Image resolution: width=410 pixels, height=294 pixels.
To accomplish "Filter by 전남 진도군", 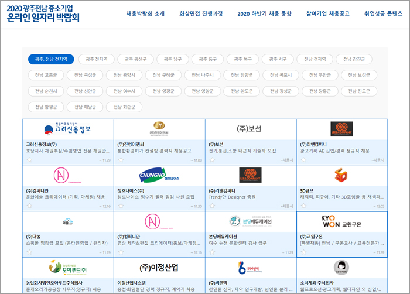I will coord(359,91).
